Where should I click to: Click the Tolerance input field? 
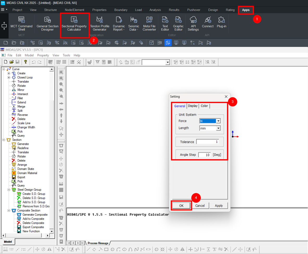coord(208,142)
